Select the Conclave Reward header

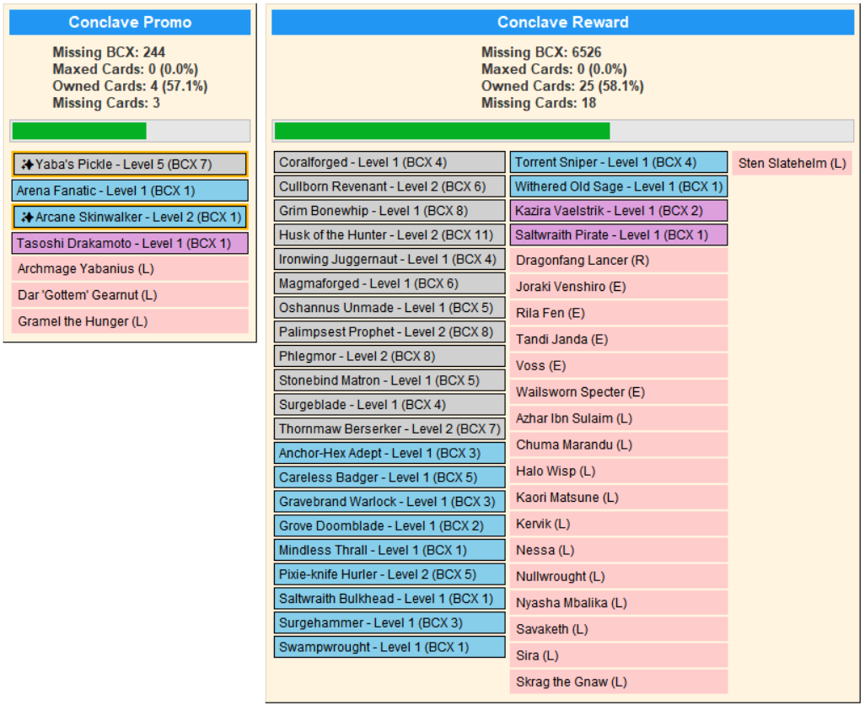point(562,23)
